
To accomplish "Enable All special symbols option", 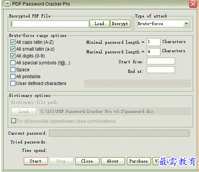I will [13, 63].
